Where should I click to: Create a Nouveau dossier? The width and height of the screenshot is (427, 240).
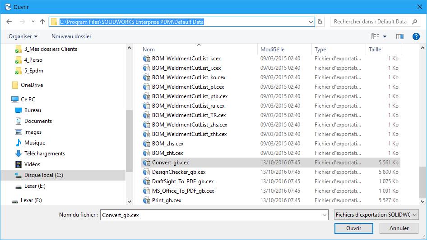point(71,36)
